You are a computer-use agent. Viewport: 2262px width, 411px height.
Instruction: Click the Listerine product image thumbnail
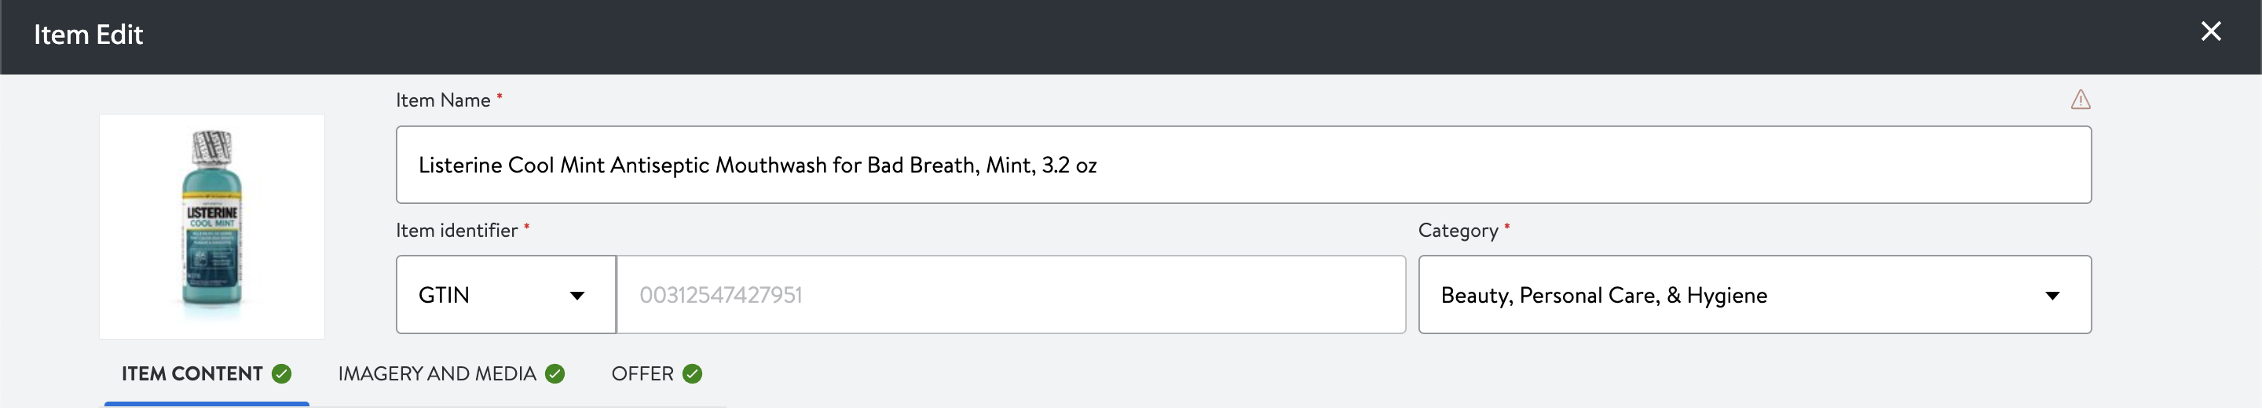tap(211, 227)
